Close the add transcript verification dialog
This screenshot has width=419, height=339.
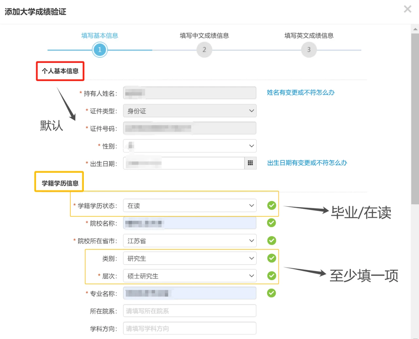(x=408, y=9)
